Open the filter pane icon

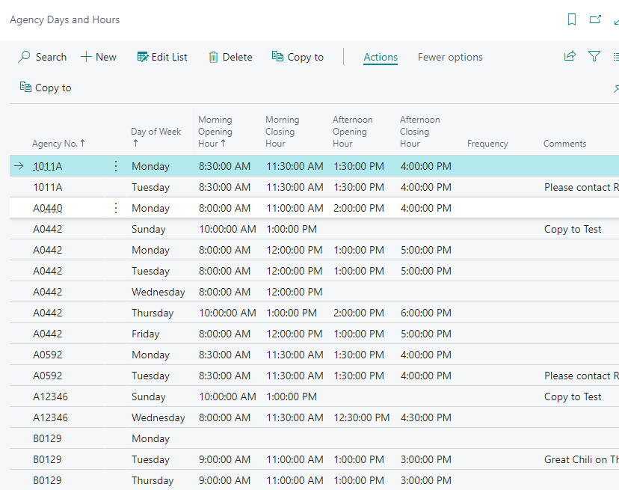click(x=594, y=57)
